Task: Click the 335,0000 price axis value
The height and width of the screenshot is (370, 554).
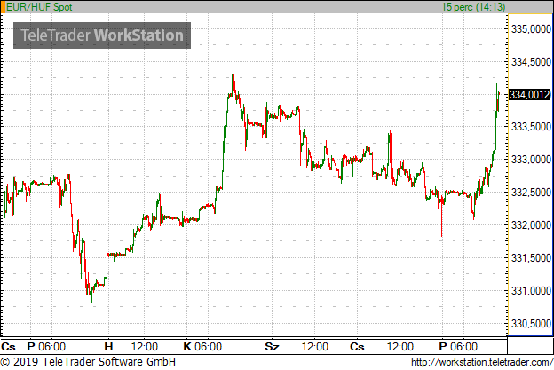Action: pyautogui.click(x=532, y=29)
